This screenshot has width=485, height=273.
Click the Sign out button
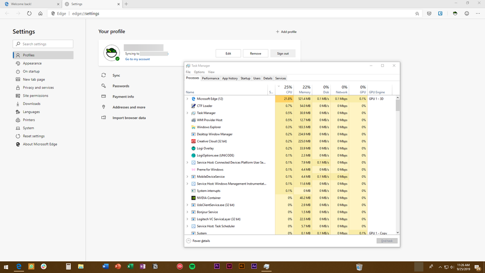[x=283, y=53]
